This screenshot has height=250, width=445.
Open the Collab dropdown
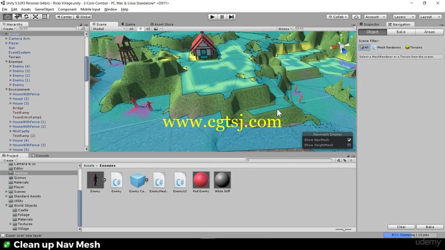(338, 17)
